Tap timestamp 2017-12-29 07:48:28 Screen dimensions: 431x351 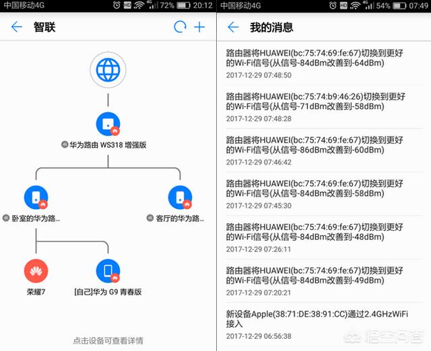coord(259,118)
